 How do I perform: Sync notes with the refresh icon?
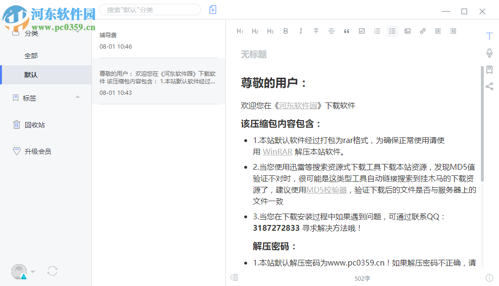52,270
